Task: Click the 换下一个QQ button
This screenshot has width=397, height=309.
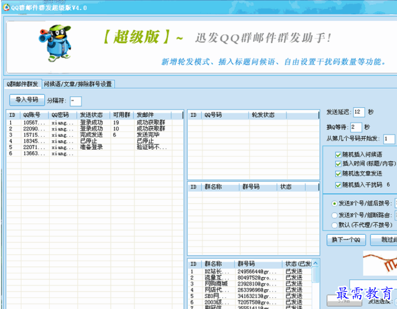Action: click(346, 240)
